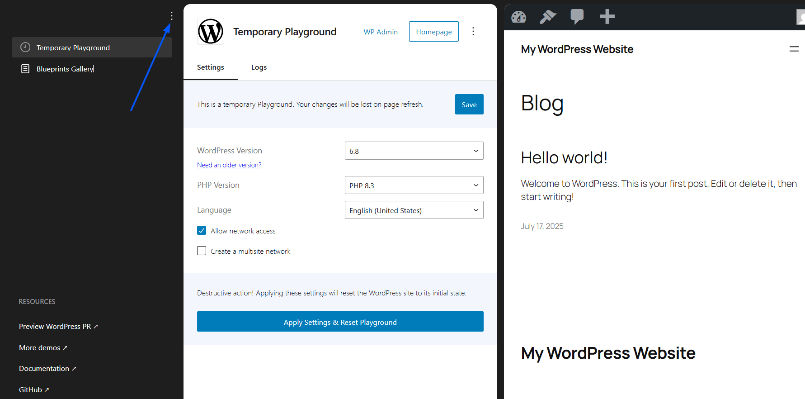Click the Blueprints Gallery list icon
This screenshot has height=399, width=805.
pos(25,69)
